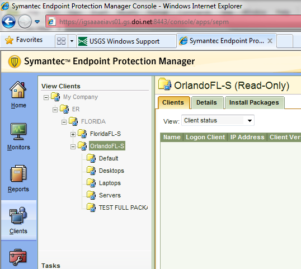This screenshot has width=301, height=269.
Task: Click the Home navigation label
Action: click(18, 105)
